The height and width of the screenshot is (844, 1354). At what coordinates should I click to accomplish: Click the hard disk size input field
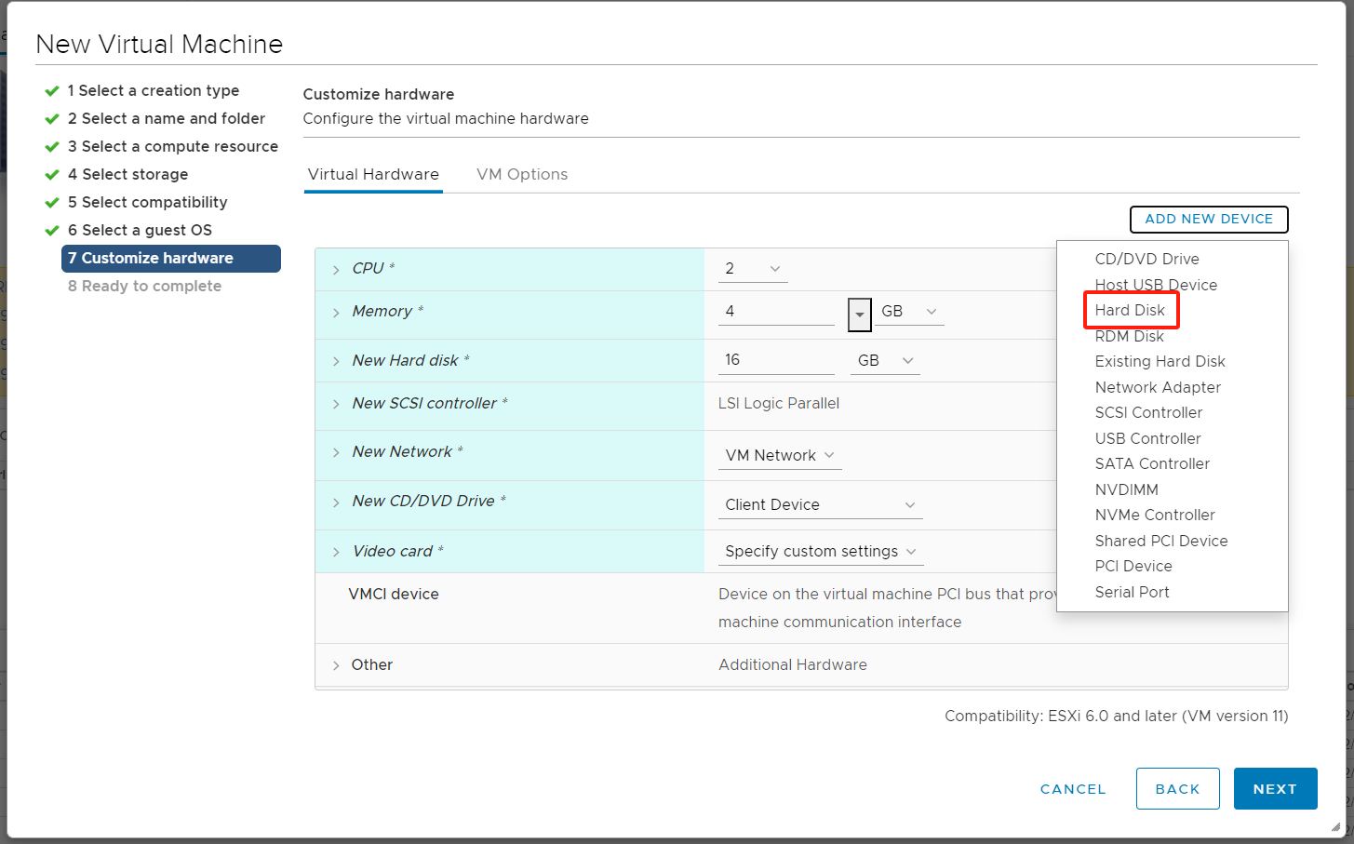(776, 360)
